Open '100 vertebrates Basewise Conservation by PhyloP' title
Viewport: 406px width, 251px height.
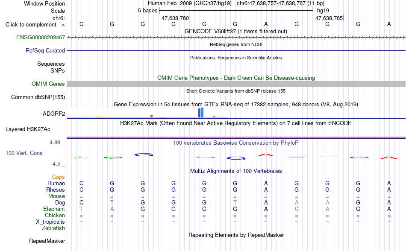click(x=236, y=143)
